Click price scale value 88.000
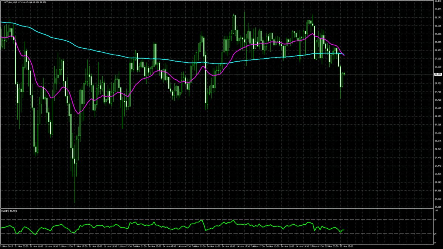Viewport: 443px width, 249px height. point(438,34)
